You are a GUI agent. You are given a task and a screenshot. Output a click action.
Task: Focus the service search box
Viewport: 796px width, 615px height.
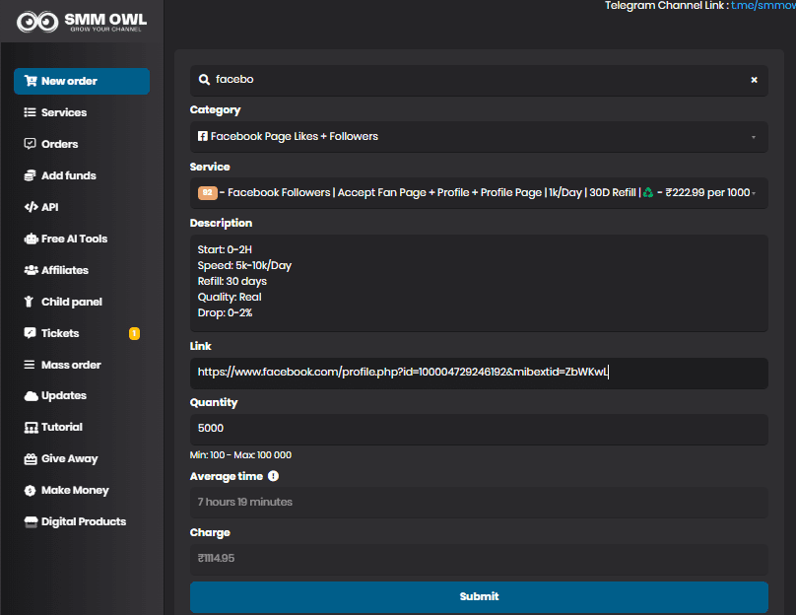coord(473,80)
